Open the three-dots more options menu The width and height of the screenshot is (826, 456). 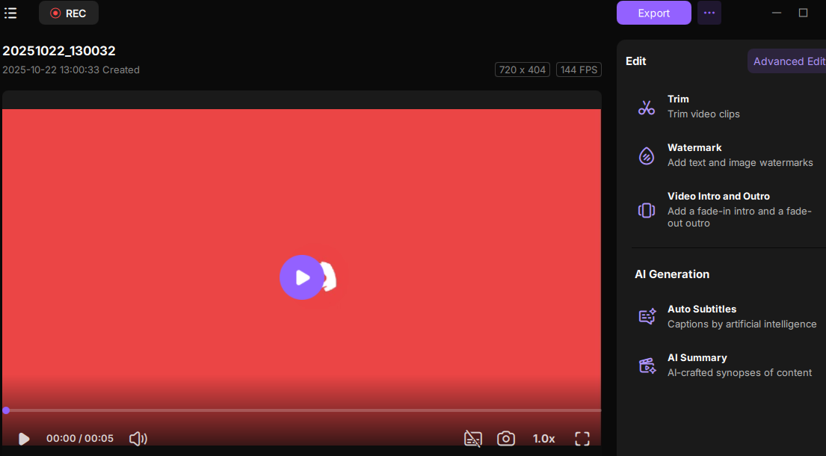(x=709, y=13)
